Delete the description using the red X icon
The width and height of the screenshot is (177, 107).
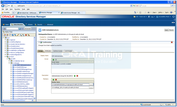click(x=77, y=76)
